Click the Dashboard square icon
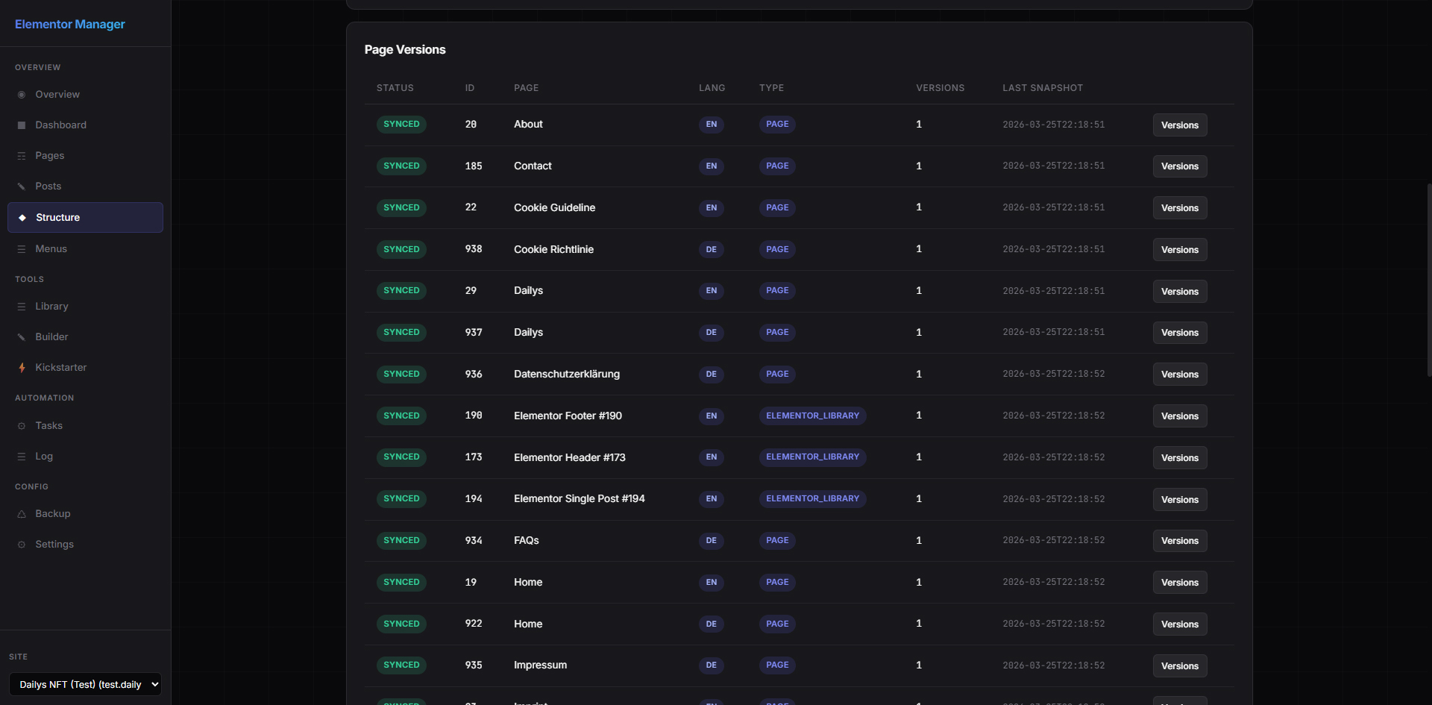The image size is (1432, 705). pos(22,125)
